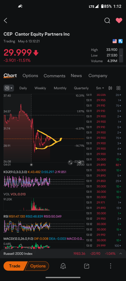Tap the 29.955 trade row
This screenshot has height=281, width=126.
104,100
